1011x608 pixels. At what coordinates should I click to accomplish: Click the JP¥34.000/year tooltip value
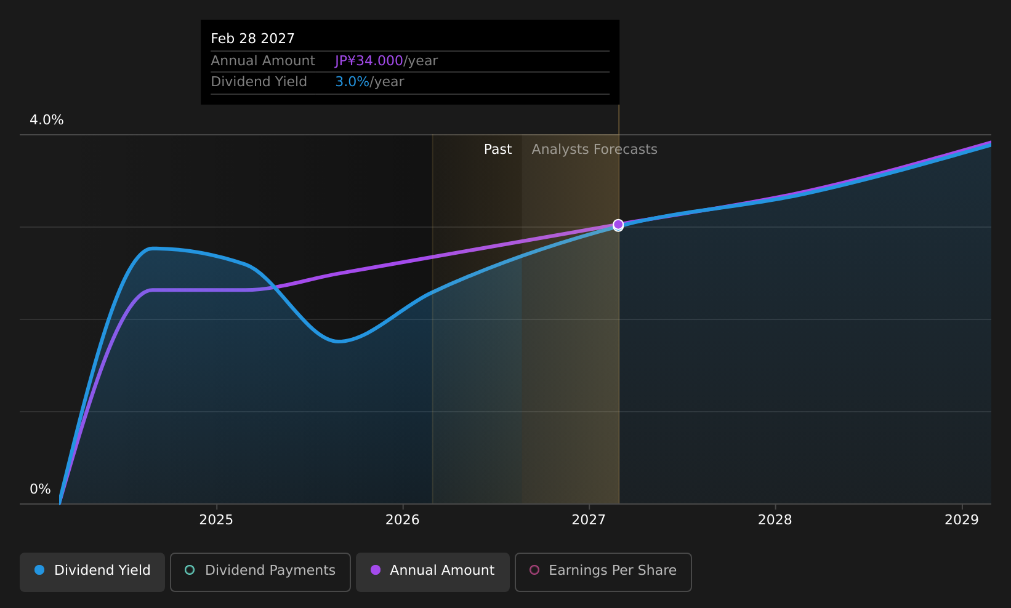pyautogui.click(x=386, y=61)
